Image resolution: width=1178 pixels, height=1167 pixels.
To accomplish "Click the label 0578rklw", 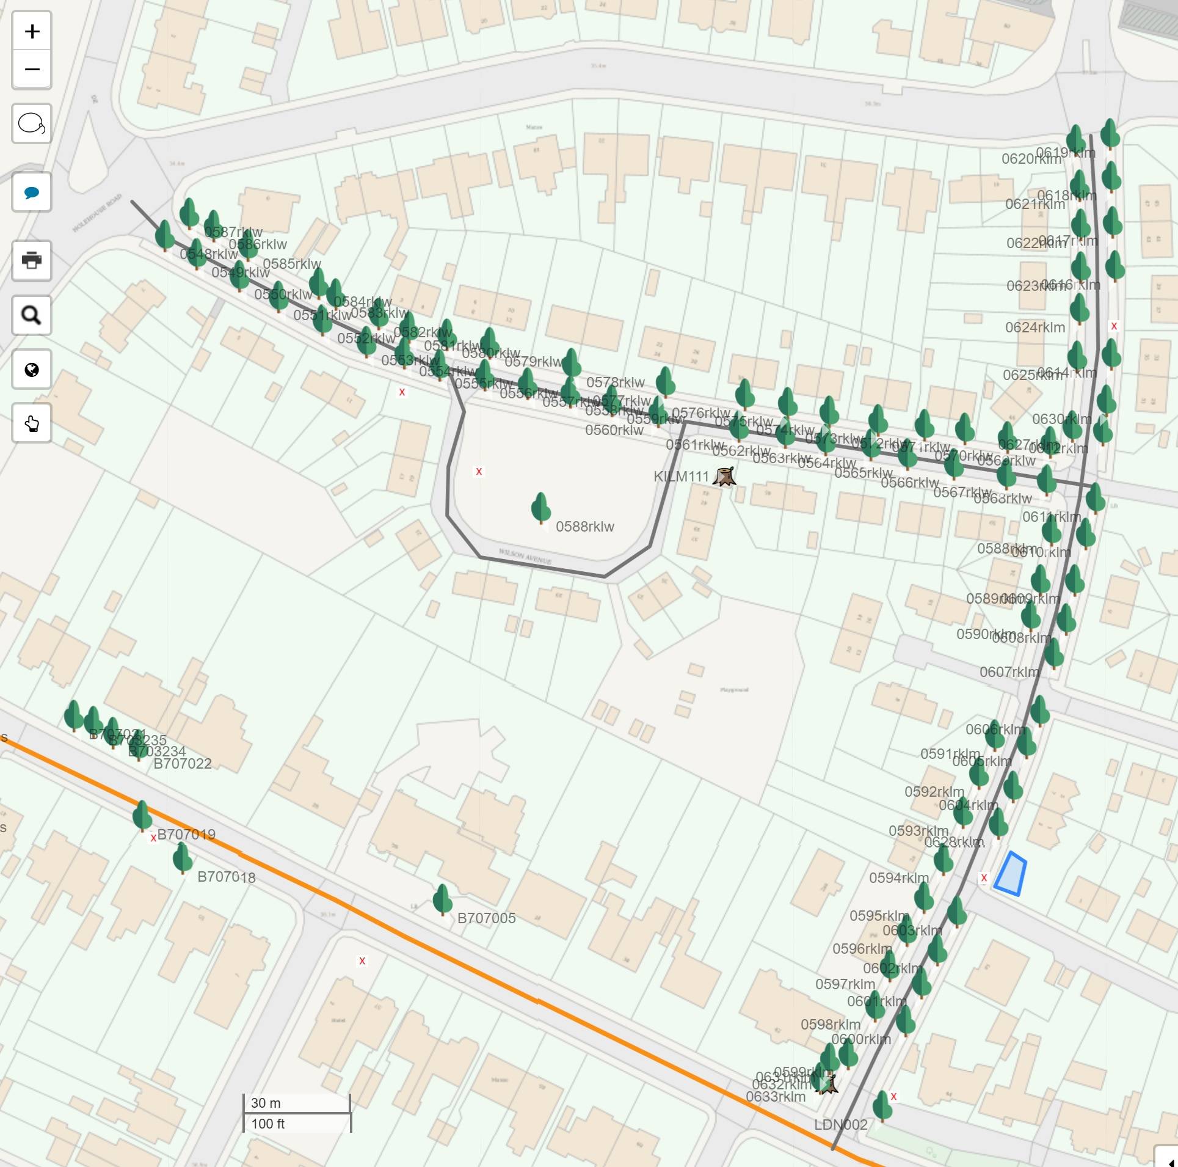I will click(616, 382).
